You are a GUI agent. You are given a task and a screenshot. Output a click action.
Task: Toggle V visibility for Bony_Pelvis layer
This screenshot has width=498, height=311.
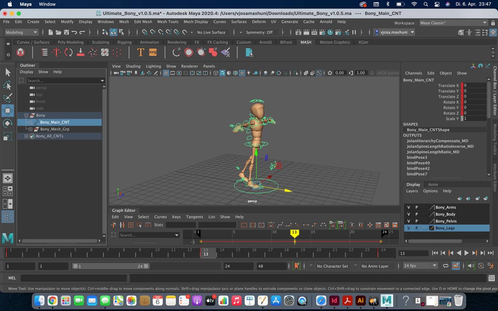click(409, 221)
